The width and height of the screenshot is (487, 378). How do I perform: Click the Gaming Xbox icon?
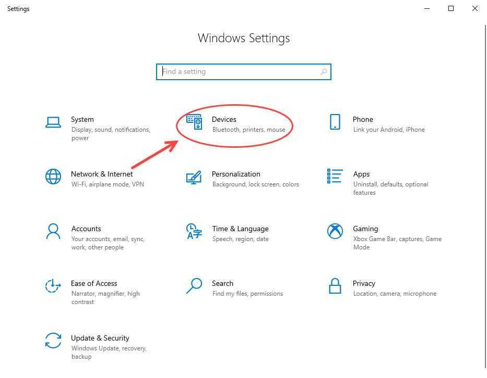tap(335, 231)
